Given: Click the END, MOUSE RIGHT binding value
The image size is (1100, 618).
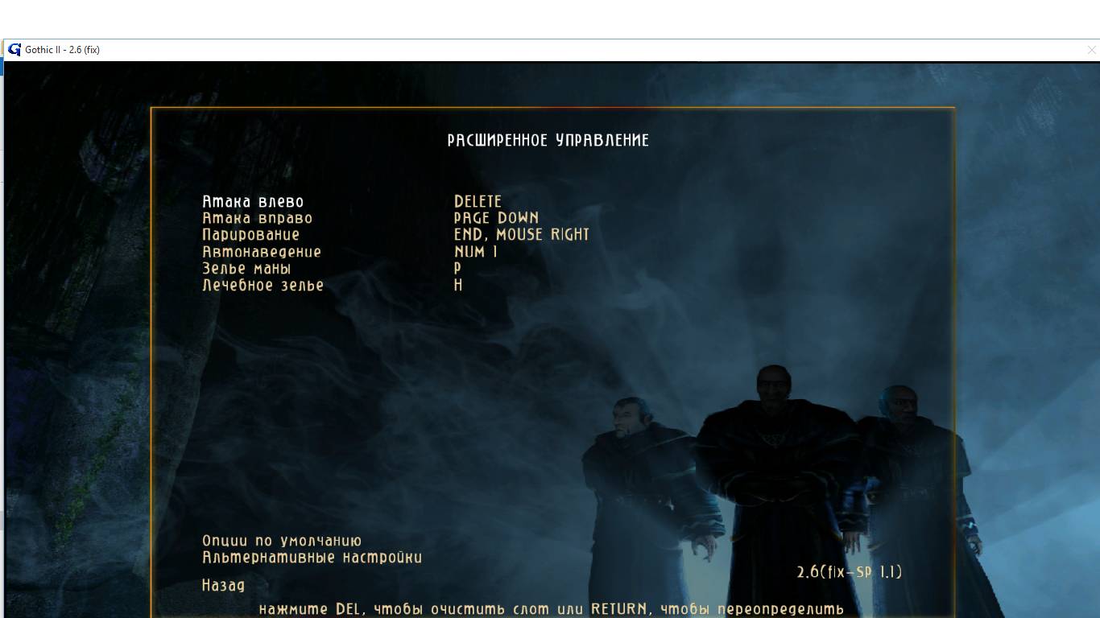Looking at the screenshot, I should tap(522, 235).
